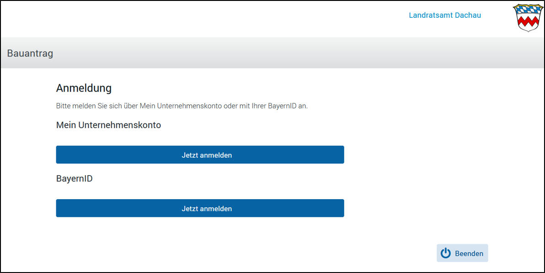545x273 pixels.
Task: End the session with the Beenden button
Action: pyautogui.click(x=462, y=253)
